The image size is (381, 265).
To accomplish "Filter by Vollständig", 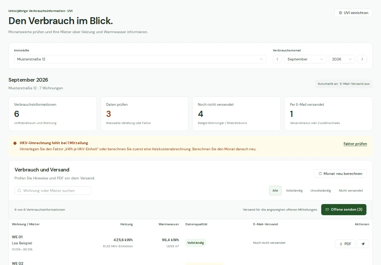I will [294, 191].
